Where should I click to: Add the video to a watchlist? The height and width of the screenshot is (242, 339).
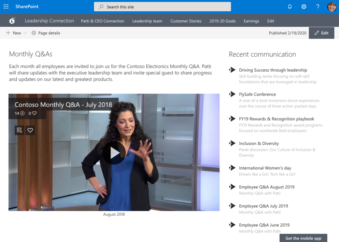(19, 130)
